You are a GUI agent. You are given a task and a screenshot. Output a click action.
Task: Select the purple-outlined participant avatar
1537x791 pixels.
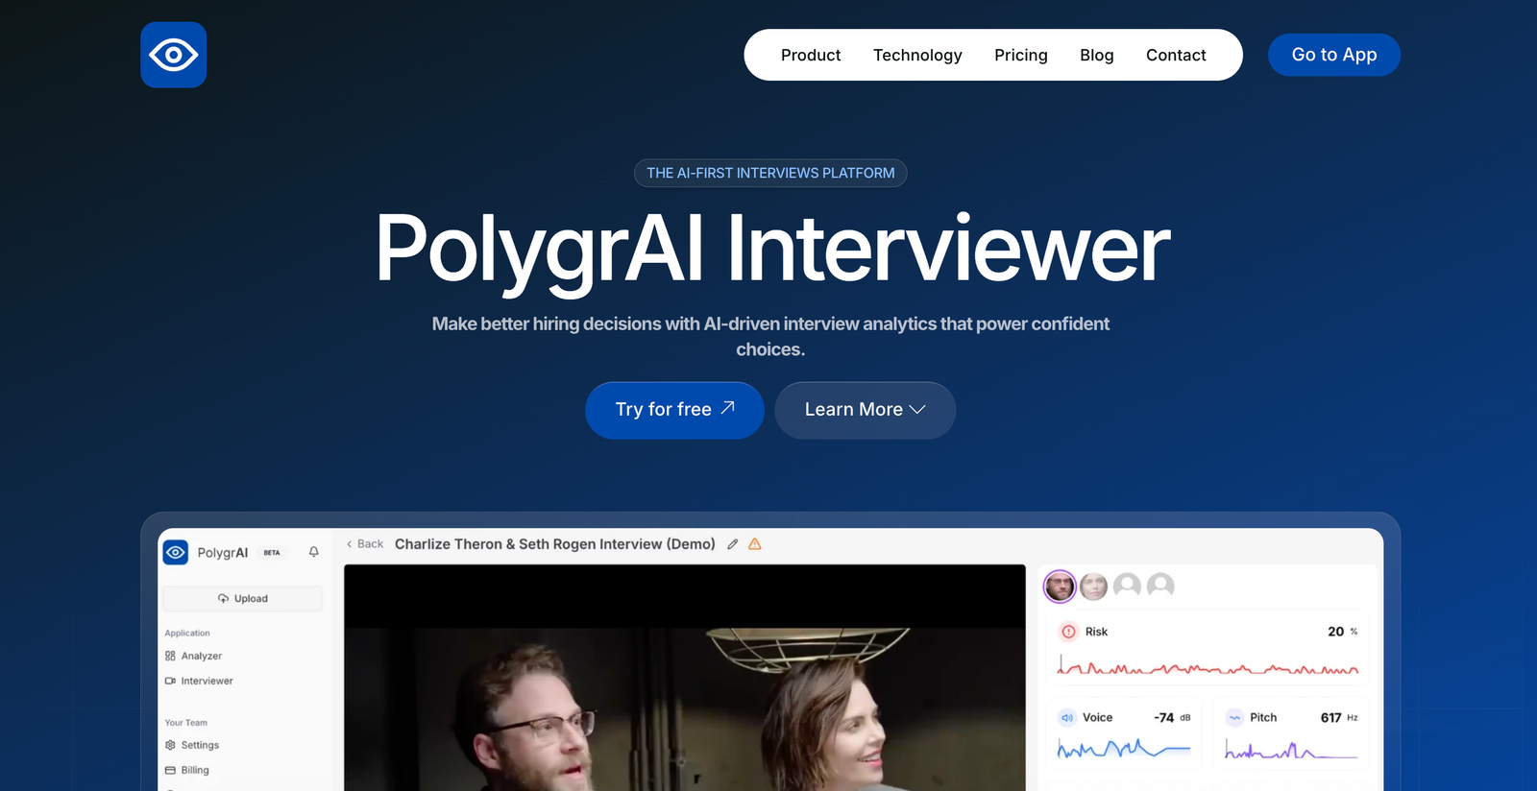click(x=1060, y=586)
